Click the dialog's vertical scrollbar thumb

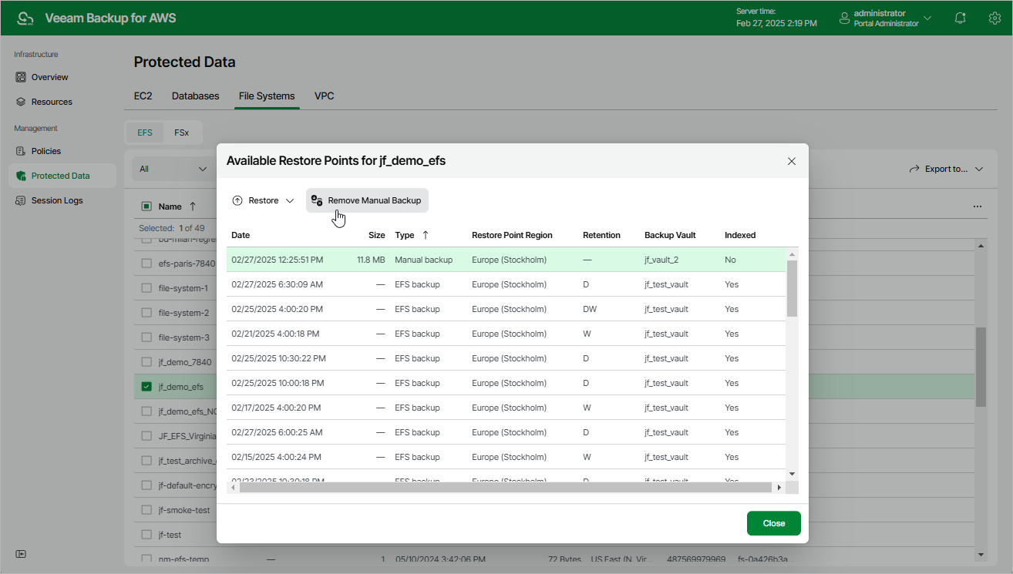point(792,288)
